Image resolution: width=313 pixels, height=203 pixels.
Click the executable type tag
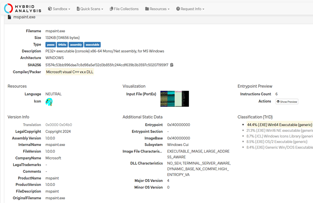(92, 45)
